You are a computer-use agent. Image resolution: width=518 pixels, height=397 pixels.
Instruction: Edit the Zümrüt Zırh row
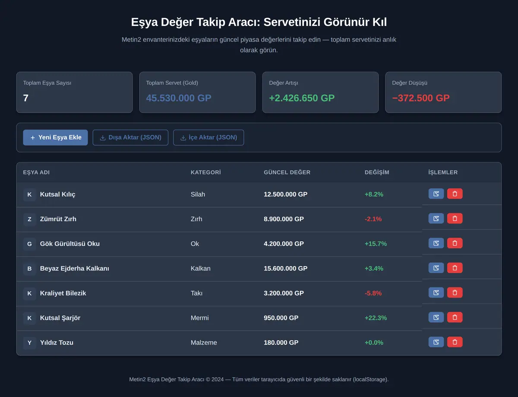click(436, 218)
